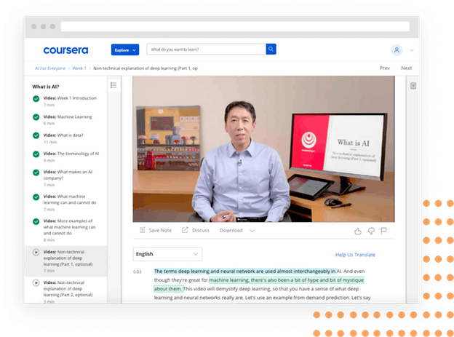Open the notes panel icon at right
Screen dimensions: 454x337
[x=413, y=86]
